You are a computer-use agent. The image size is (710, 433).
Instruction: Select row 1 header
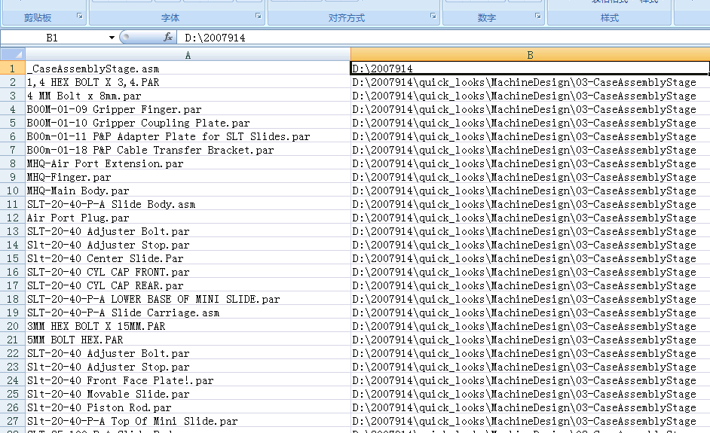(13, 69)
